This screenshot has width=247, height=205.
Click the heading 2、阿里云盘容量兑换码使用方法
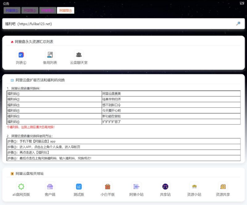pos(30,136)
